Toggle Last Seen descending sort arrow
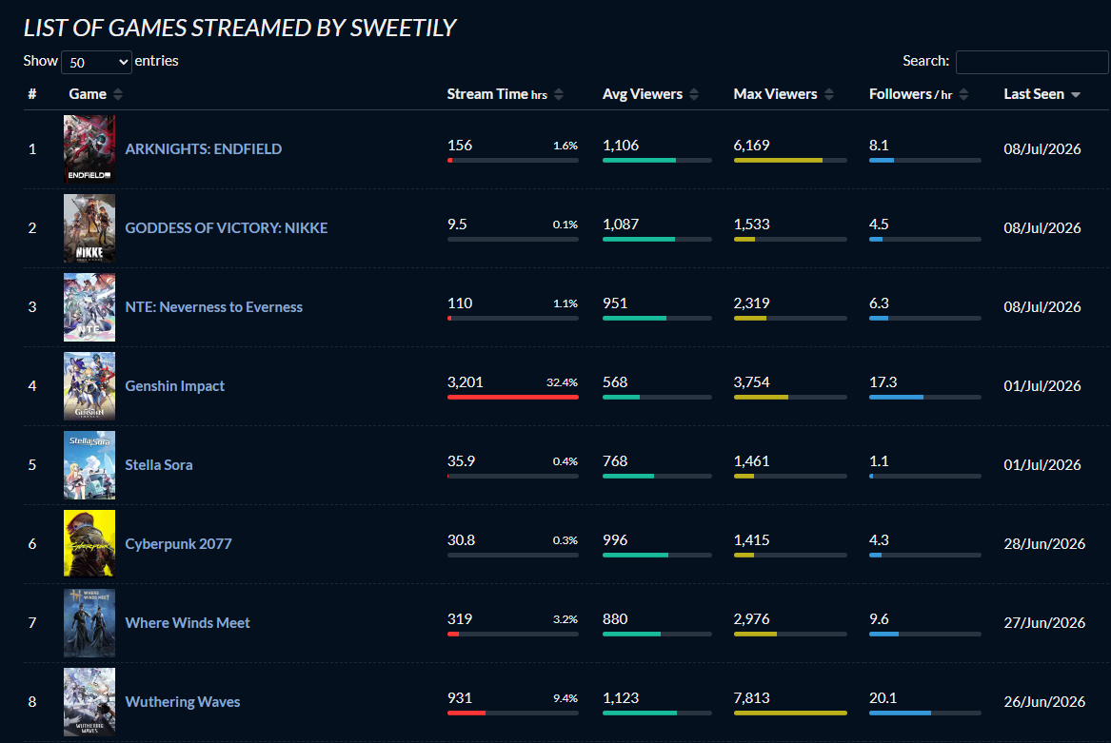 [1076, 95]
